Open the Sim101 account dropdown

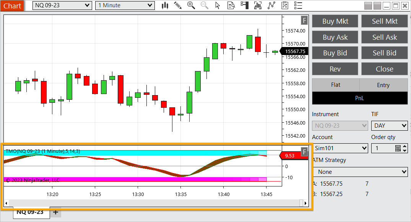[x=340, y=148]
